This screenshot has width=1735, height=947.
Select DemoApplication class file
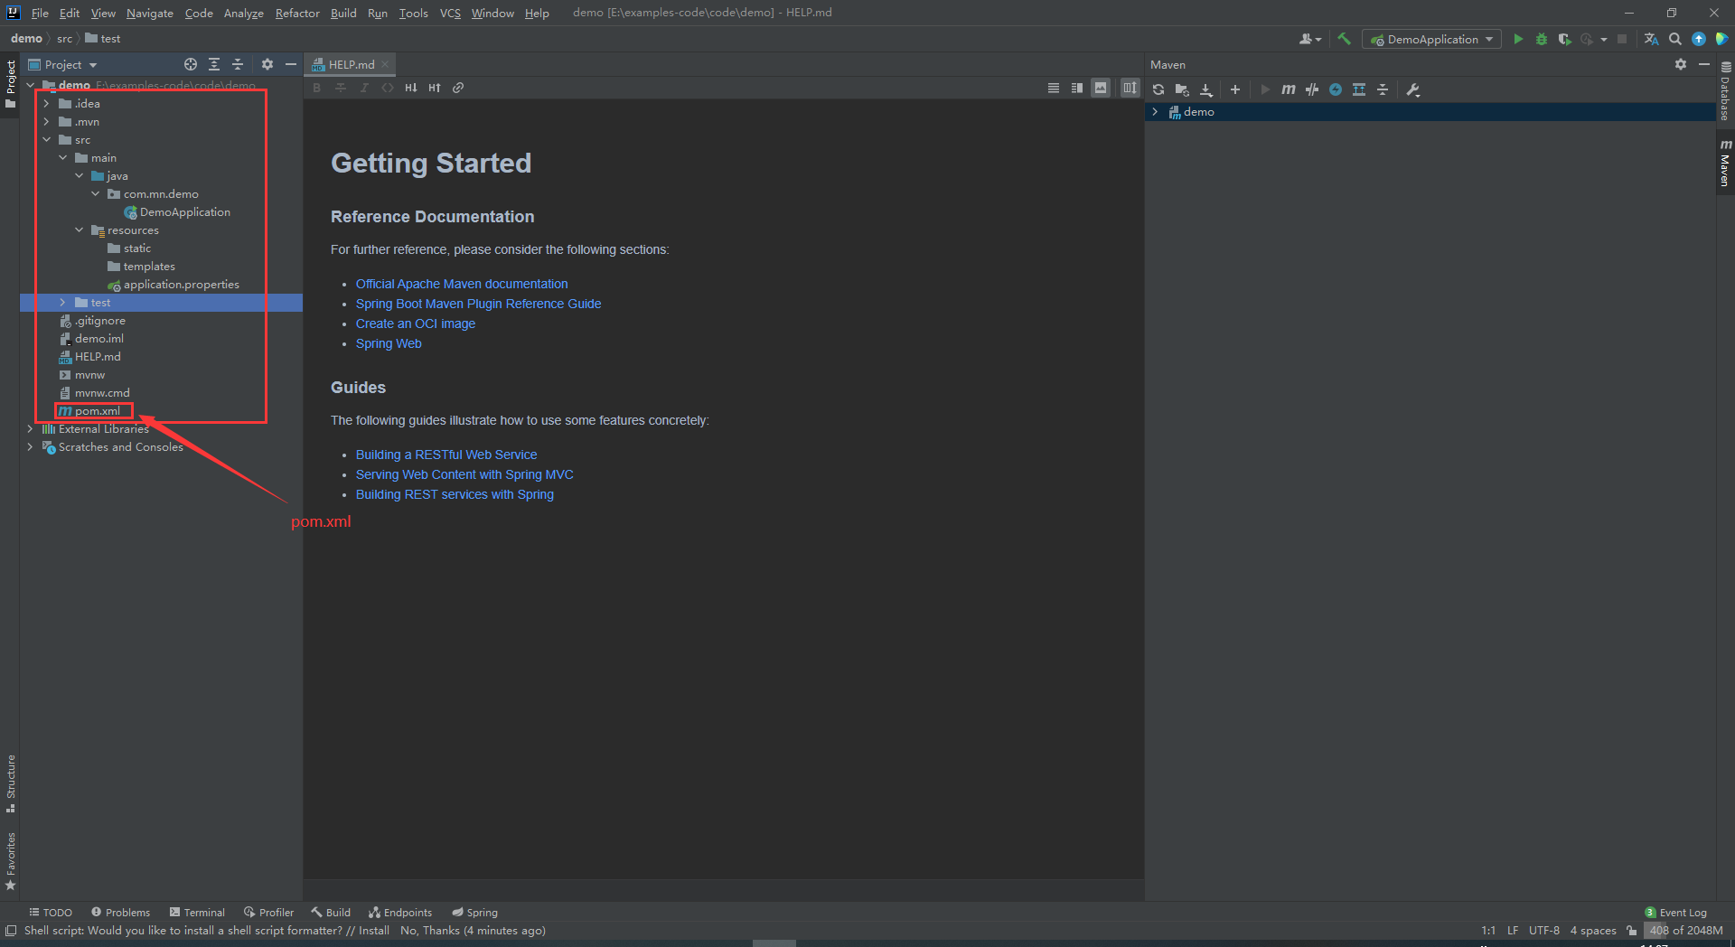pyautogui.click(x=184, y=212)
